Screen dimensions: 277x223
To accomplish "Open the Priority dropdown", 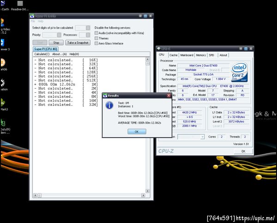I will coord(59,35).
